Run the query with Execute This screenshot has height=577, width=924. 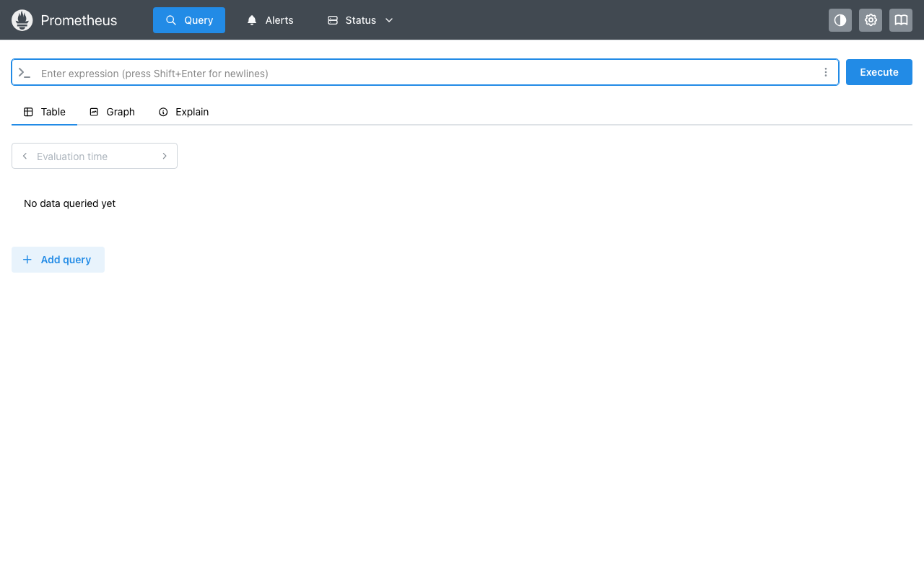[879, 72]
